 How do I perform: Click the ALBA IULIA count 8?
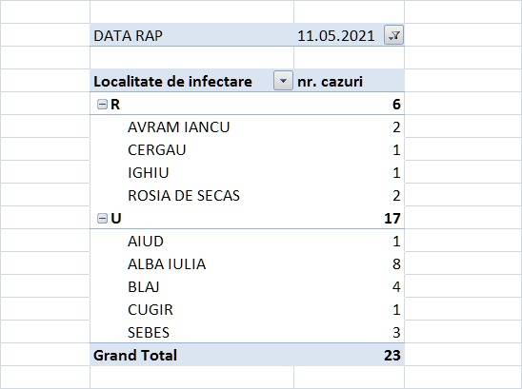[396, 264]
